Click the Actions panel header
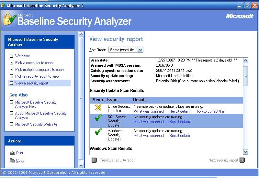The width and height of the screenshot is (259, 178). tap(39, 141)
